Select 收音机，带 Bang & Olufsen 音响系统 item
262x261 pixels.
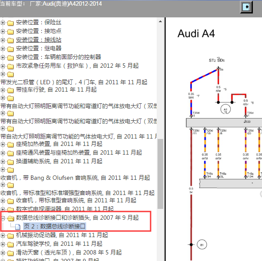75,178
